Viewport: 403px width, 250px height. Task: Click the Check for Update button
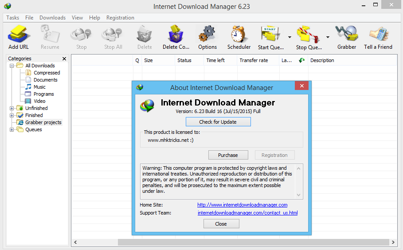point(218,122)
